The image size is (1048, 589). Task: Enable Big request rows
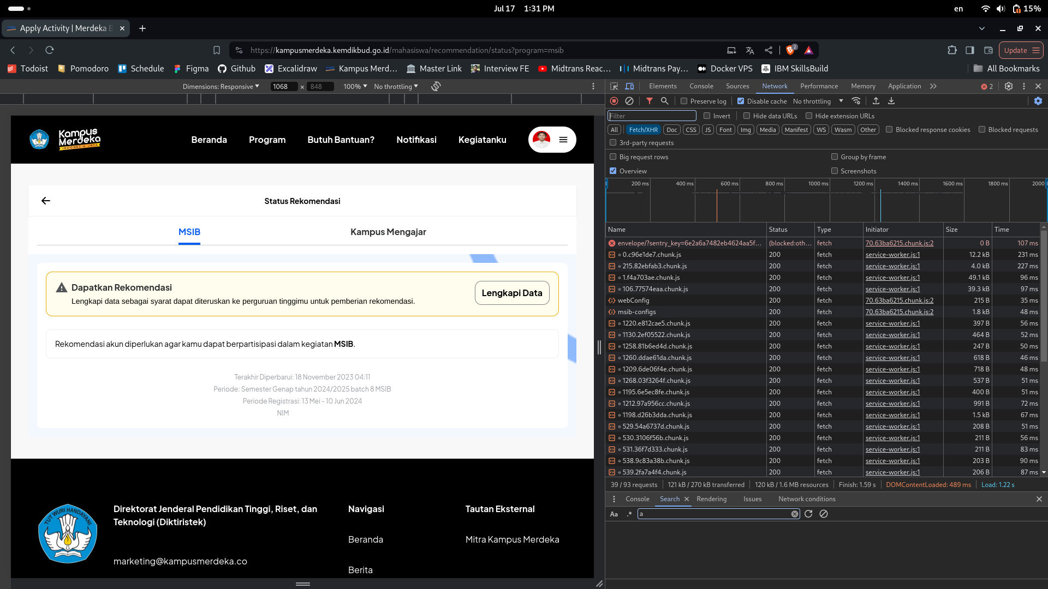click(x=613, y=157)
